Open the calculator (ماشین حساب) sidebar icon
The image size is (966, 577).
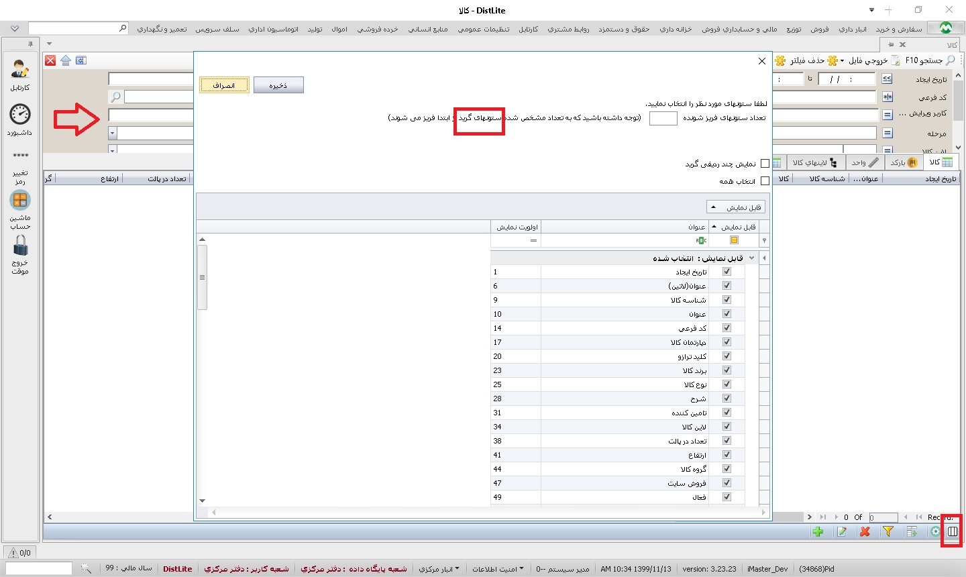tap(20, 201)
